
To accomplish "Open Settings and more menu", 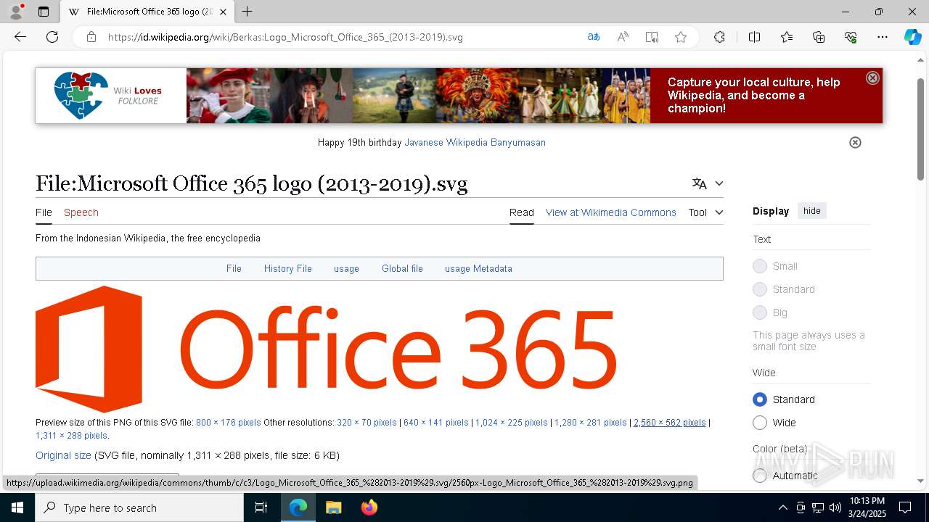I will [x=883, y=37].
